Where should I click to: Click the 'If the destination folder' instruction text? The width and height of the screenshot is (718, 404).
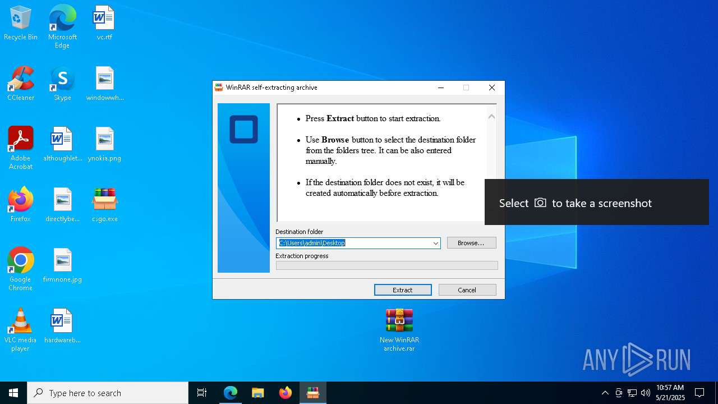point(385,188)
